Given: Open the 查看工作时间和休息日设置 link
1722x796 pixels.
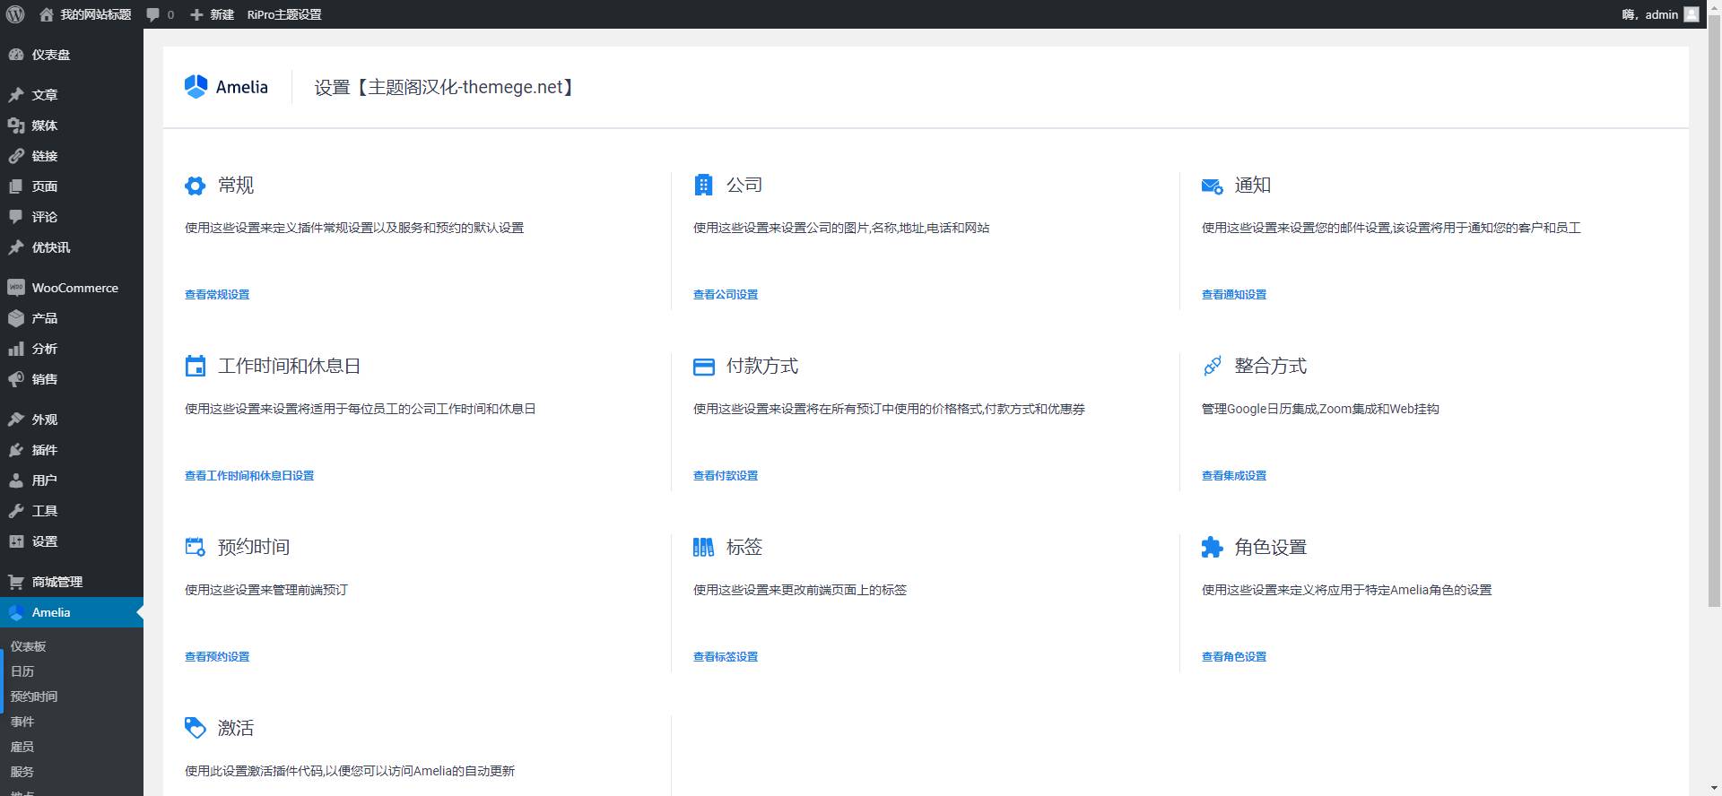Looking at the screenshot, I should pos(249,476).
